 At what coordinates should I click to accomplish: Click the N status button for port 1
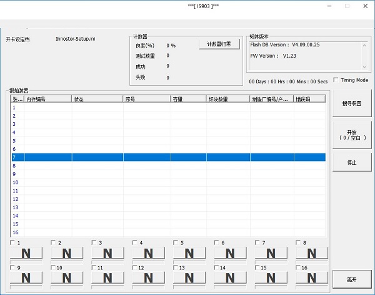[x=26, y=253]
